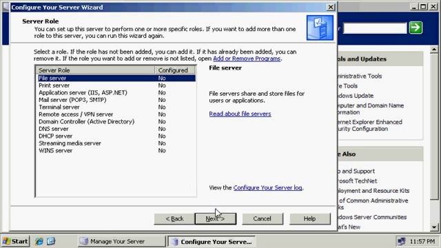The height and width of the screenshot is (248, 441).
Task: Select Mail server (POP3, SMTP) role
Action: click(116, 100)
